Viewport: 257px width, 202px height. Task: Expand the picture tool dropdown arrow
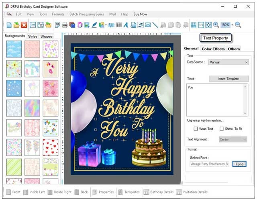point(106,25)
